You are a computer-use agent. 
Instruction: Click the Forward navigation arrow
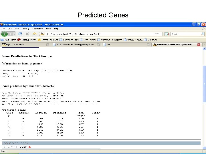point(10,34)
